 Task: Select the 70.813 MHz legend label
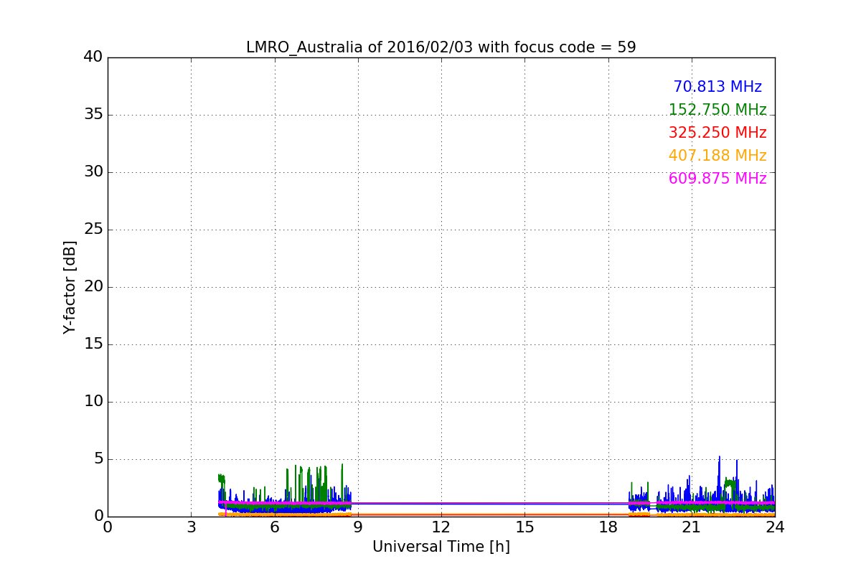[717, 87]
